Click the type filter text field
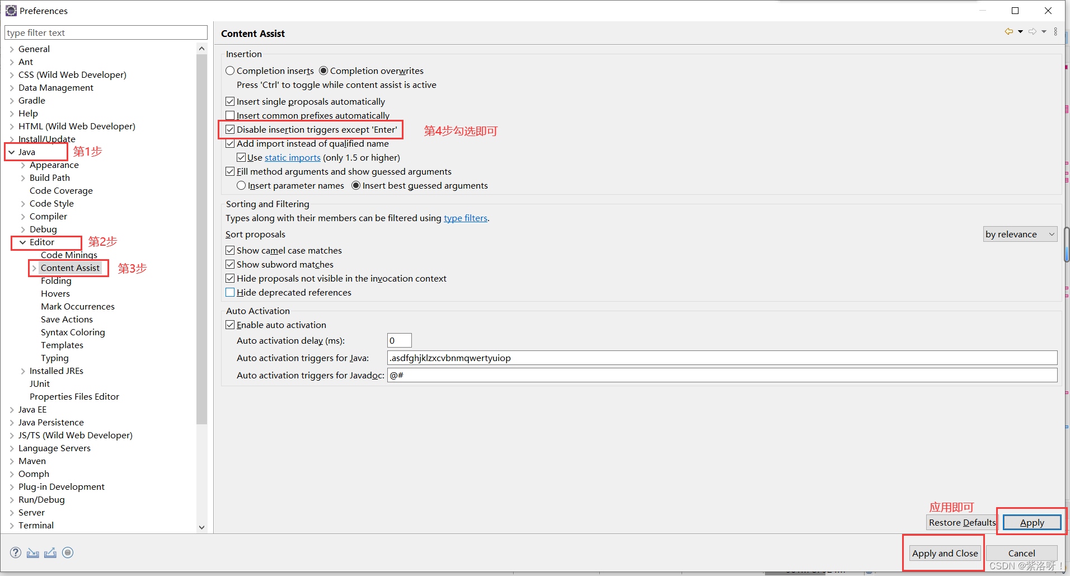The height and width of the screenshot is (576, 1070). pyautogui.click(x=105, y=32)
